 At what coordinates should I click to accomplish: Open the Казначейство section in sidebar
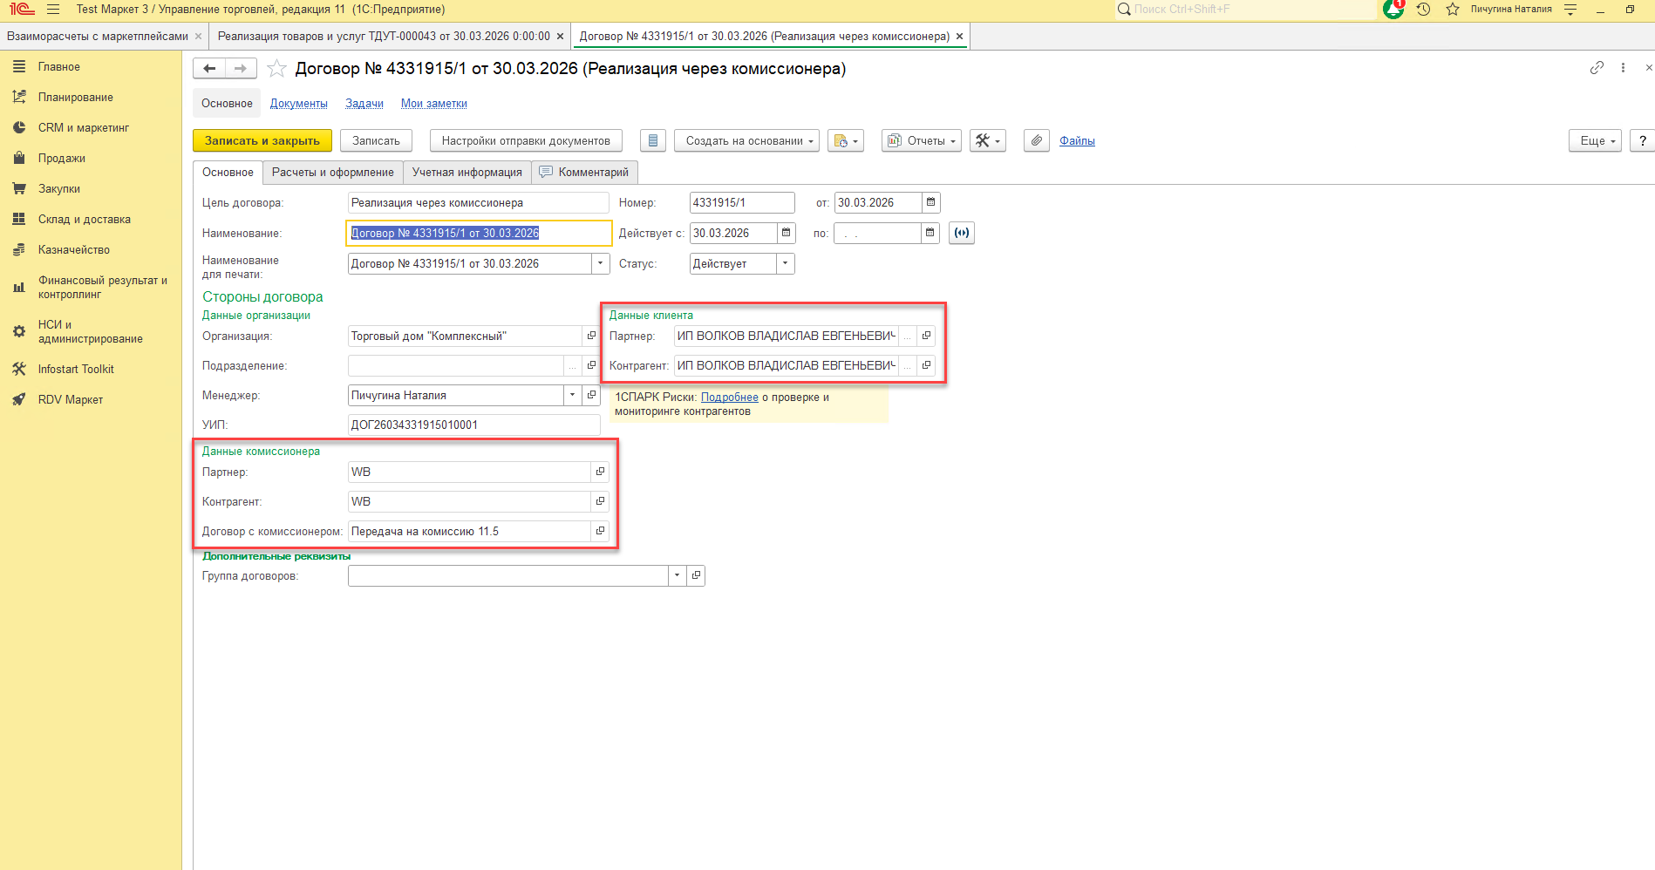point(74,250)
